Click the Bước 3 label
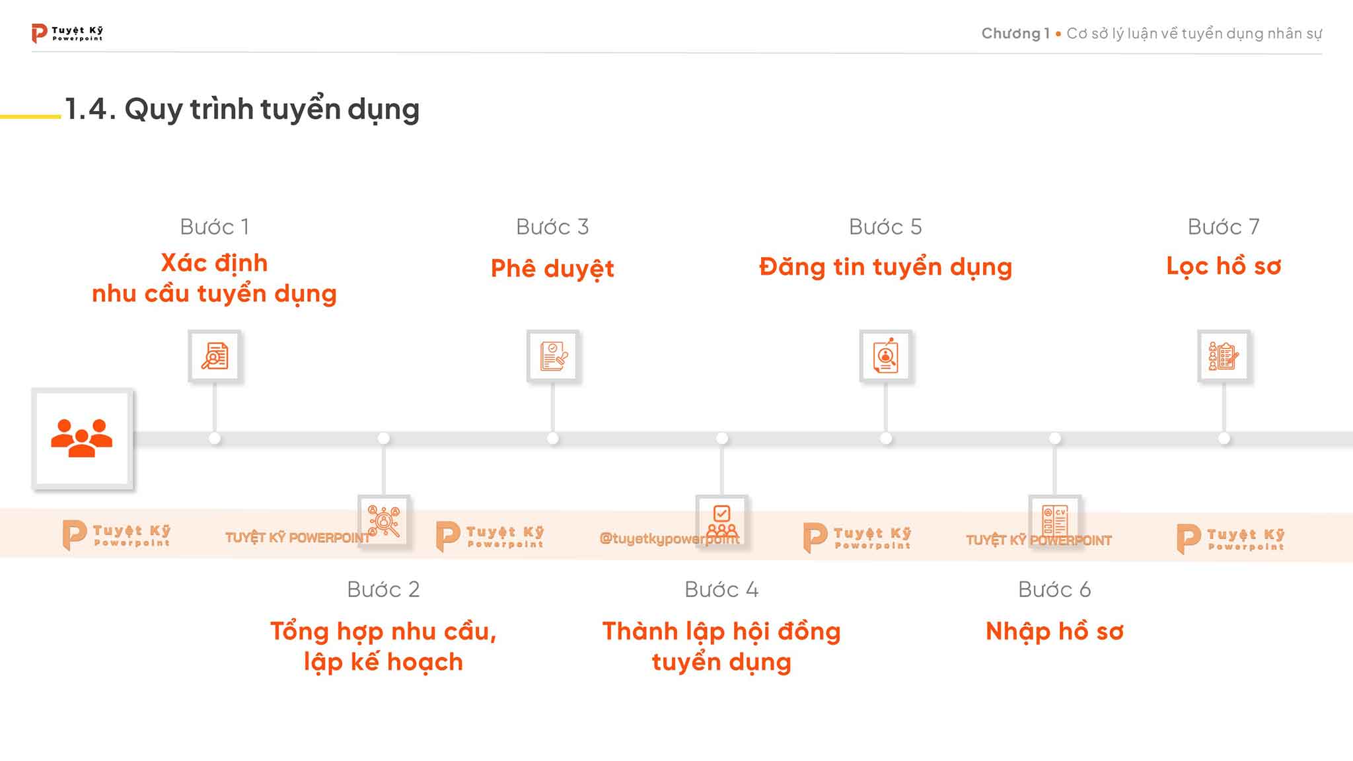 [x=552, y=227]
